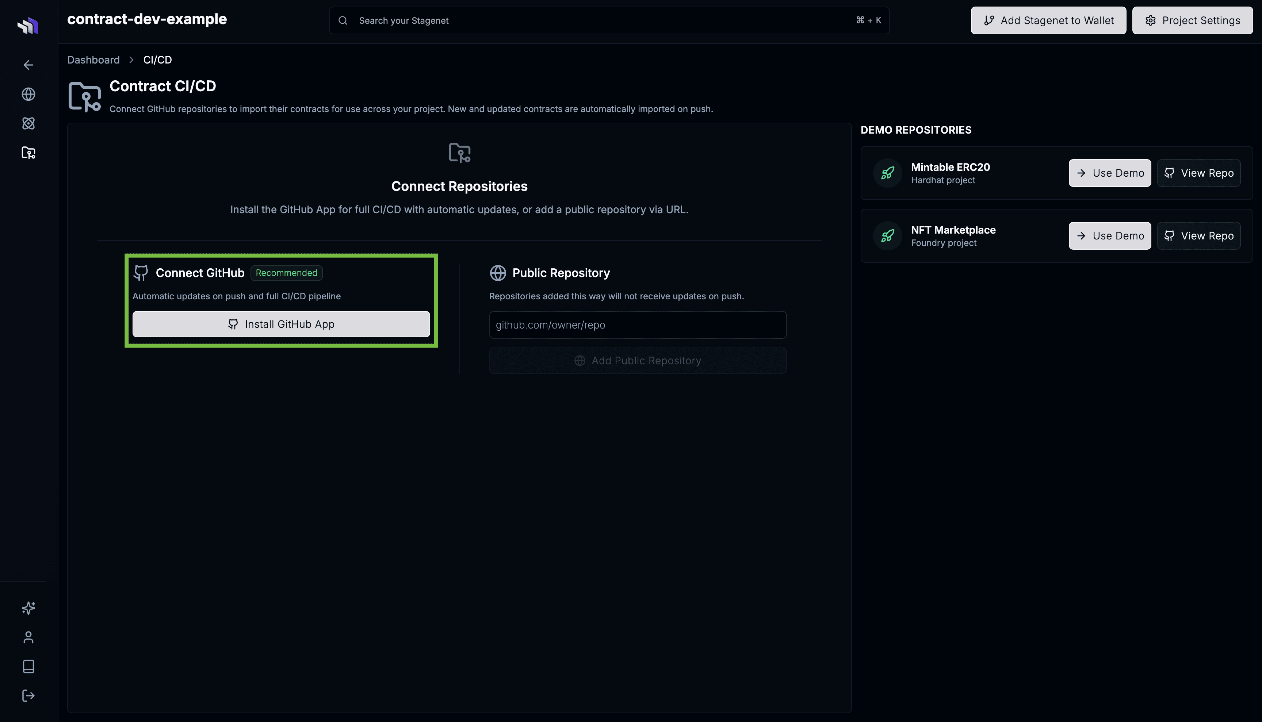The width and height of the screenshot is (1262, 722).
Task: Click the github.com/owner/repo input field
Action: coord(638,325)
